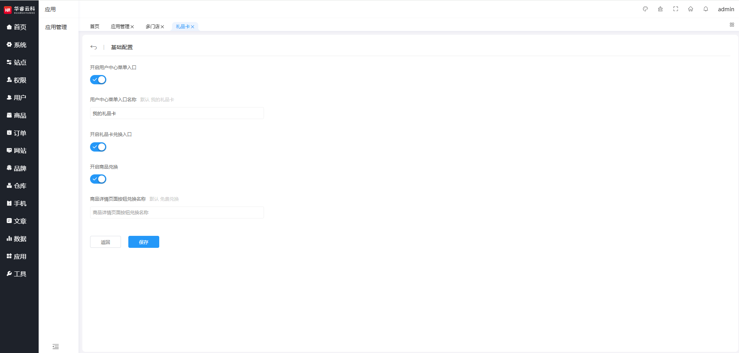This screenshot has width=739, height=353.
Task: Close the 礼品卡 tab
Action: [192, 27]
